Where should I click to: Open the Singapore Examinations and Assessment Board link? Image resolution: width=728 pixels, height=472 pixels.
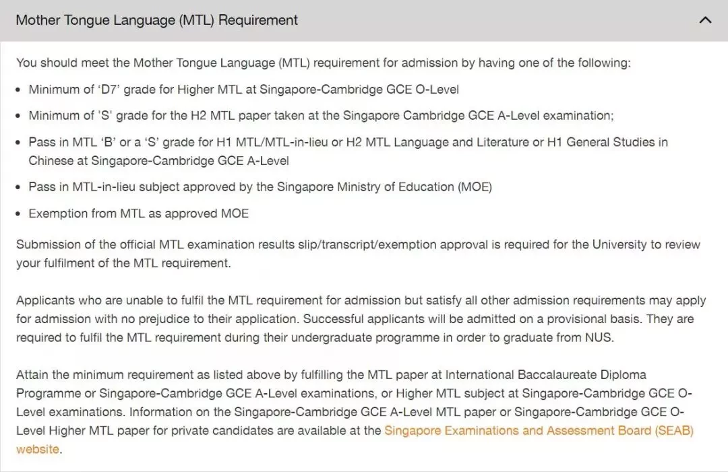(x=539, y=430)
